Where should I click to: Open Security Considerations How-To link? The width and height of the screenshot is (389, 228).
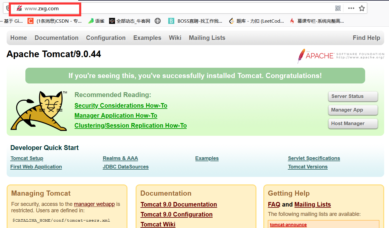coord(121,106)
